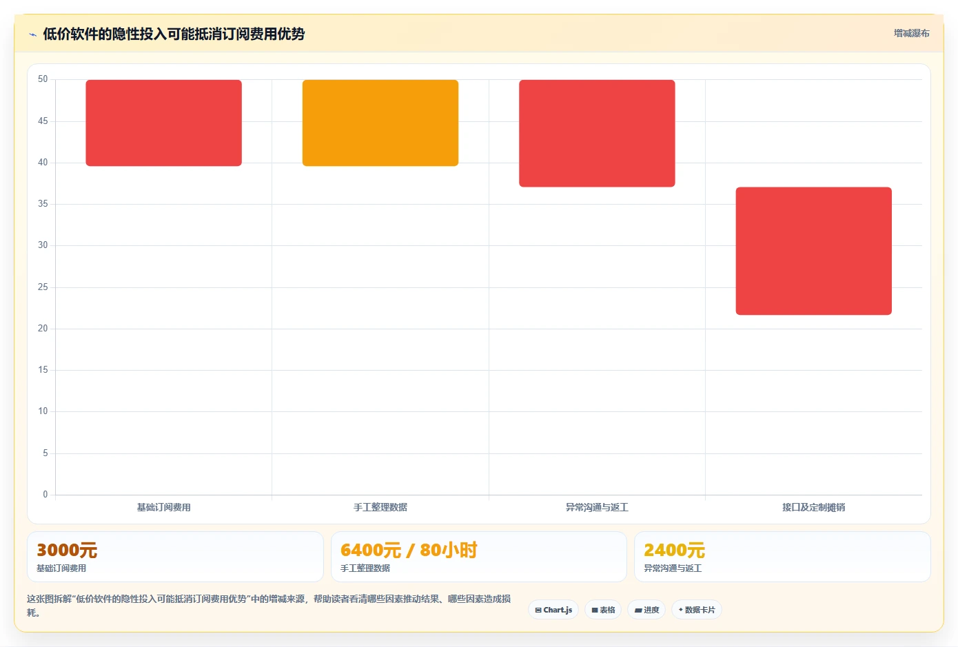Click the y-axis value 35
Screen dimensions: 958x647
pyautogui.click(x=43, y=204)
